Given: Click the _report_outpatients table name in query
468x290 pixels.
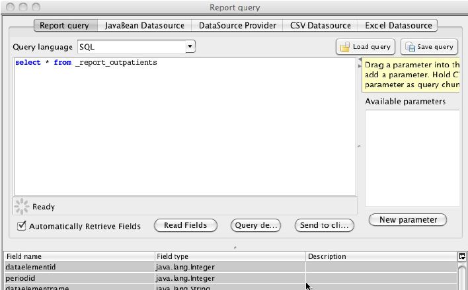Looking at the screenshot, I should (x=116, y=62).
